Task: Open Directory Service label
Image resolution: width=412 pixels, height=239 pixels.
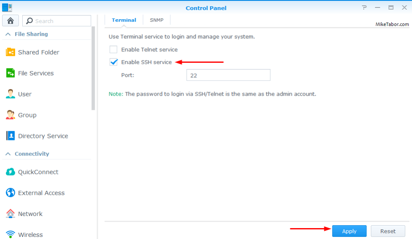Action: point(43,136)
